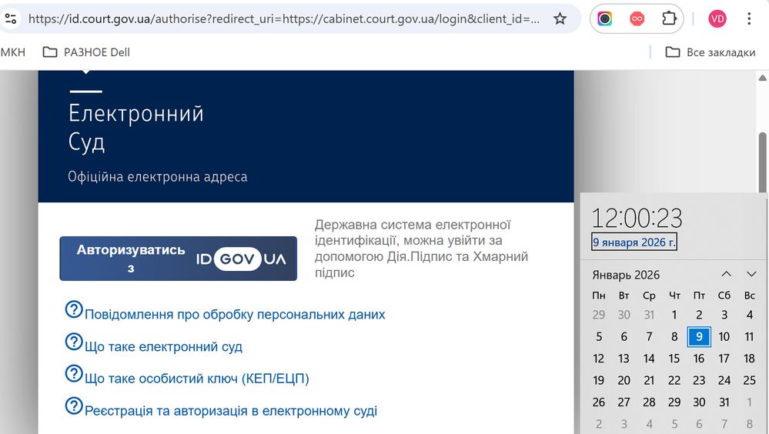The height and width of the screenshot is (434, 769).
Task: Select highlighted day 9 in calendar
Action: pos(699,336)
